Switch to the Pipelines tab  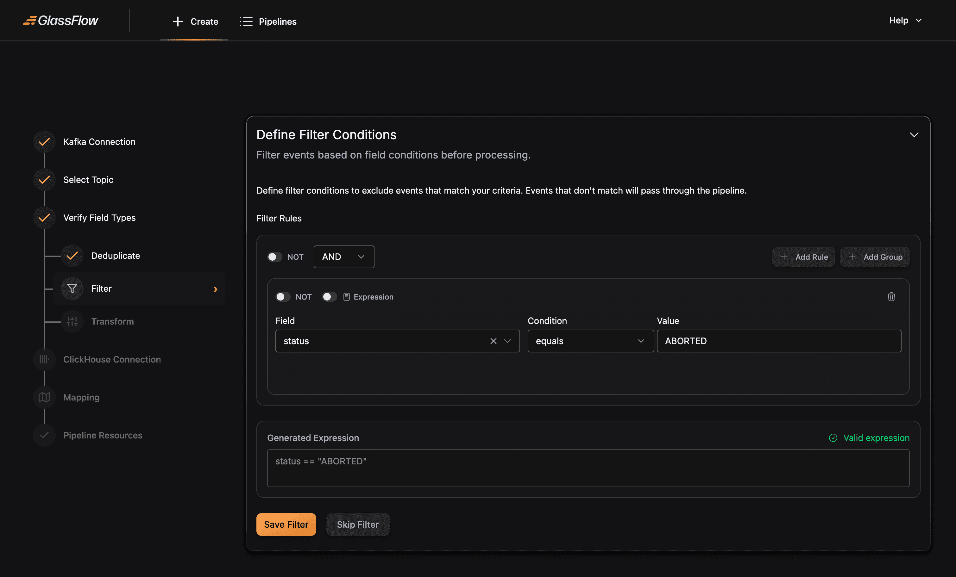[268, 21]
